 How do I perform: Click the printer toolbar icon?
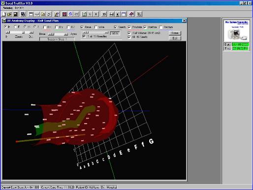pyautogui.click(x=112, y=14)
